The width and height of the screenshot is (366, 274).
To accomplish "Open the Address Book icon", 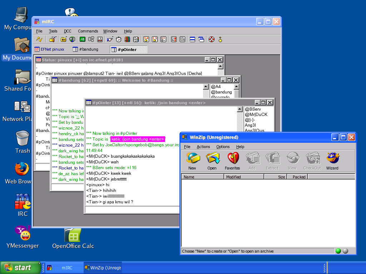I will (136, 39).
